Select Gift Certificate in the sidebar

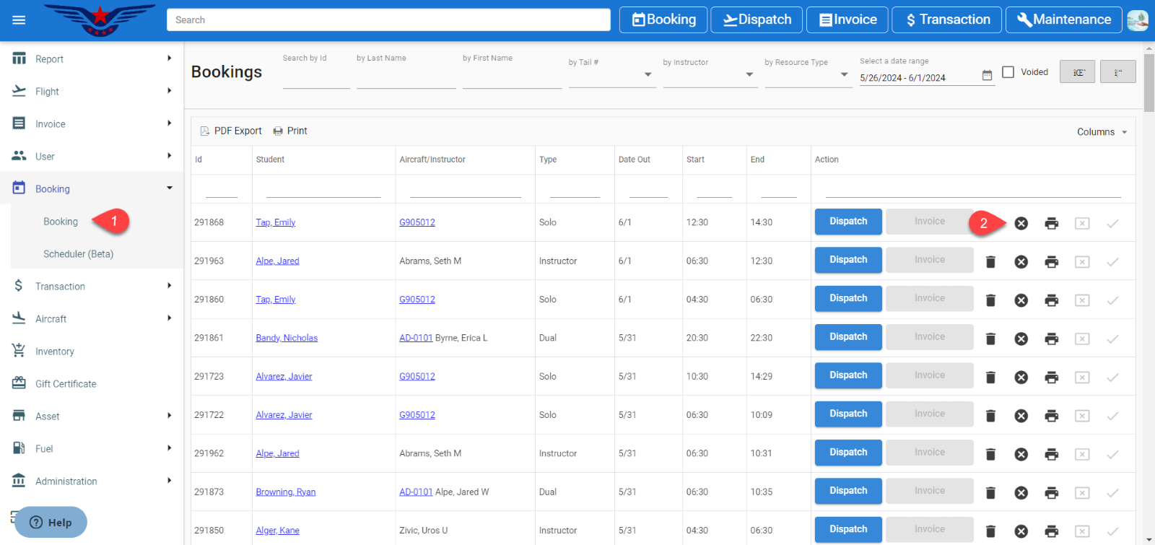tap(66, 384)
